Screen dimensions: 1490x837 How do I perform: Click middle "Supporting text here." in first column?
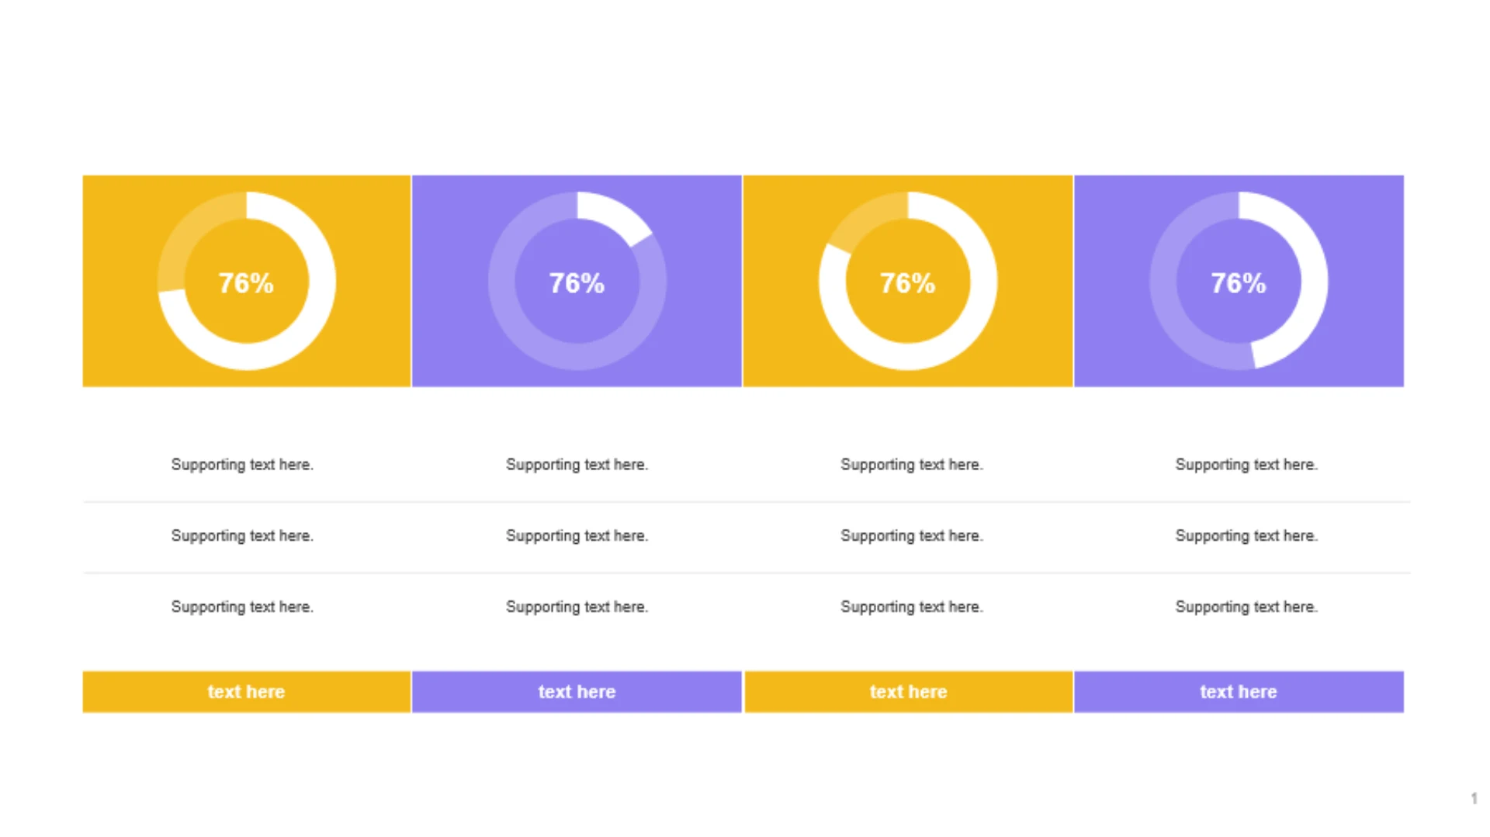pyautogui.click(x=242, y=536)
